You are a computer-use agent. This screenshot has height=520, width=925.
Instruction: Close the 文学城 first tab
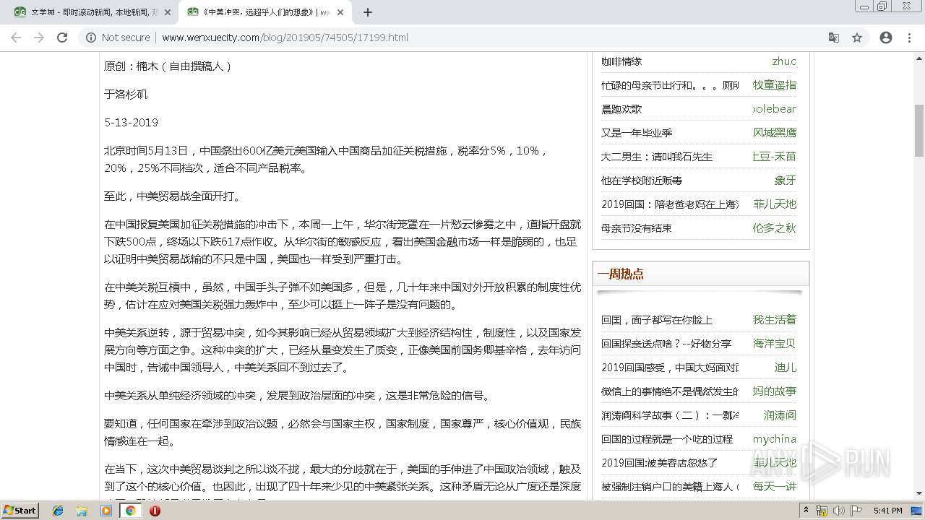168,12
